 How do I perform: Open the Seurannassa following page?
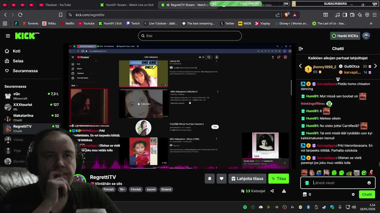(x=21, y=71)
